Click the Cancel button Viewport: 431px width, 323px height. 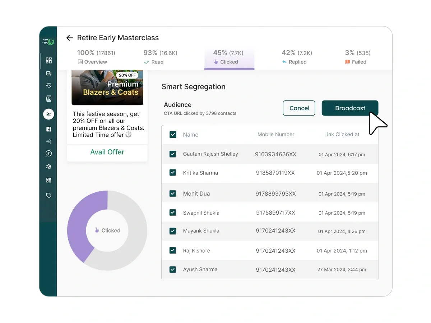tap(299, 108)
